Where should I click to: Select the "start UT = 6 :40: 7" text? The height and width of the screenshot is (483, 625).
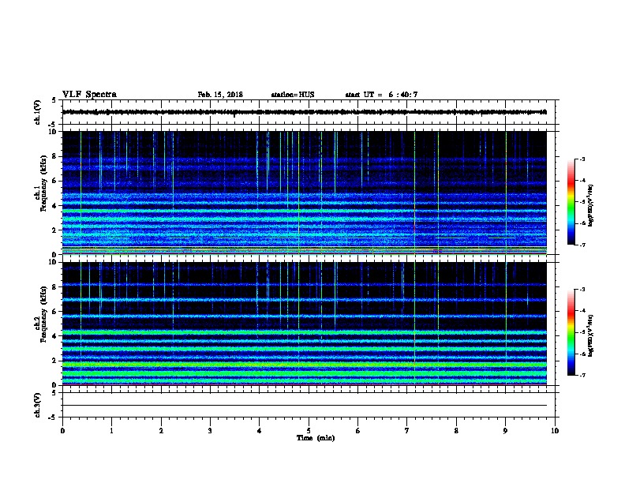click(381, 95)
